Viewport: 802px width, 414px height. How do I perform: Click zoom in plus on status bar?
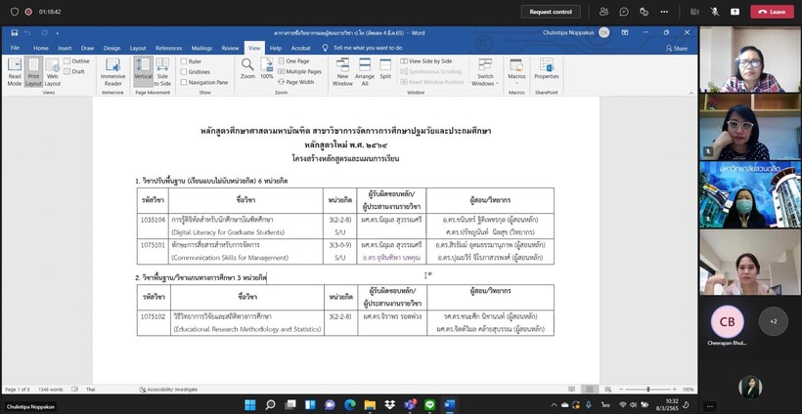[675, 390]
